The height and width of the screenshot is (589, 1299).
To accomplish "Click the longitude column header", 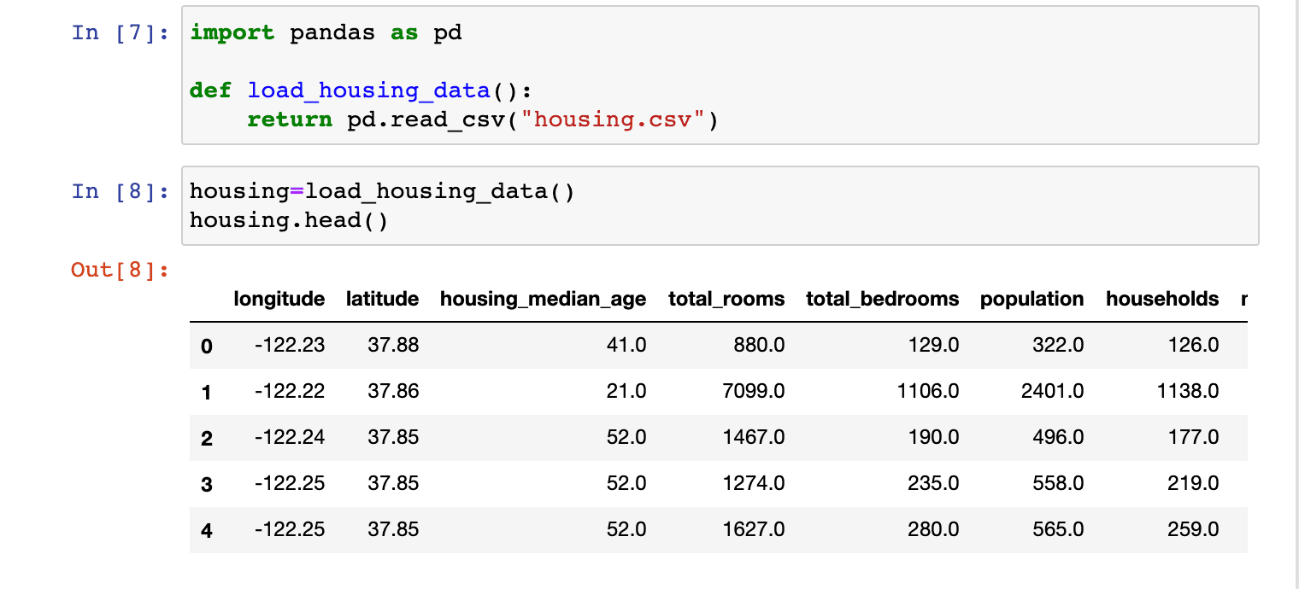I will tap(279, 299).
